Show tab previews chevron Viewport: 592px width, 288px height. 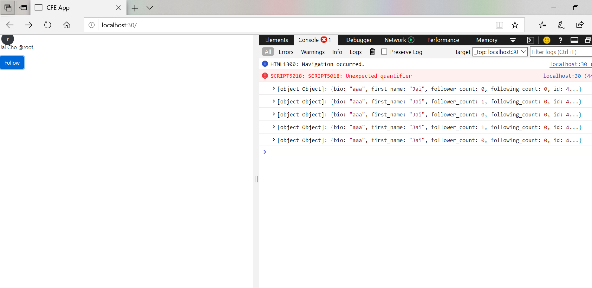click(x=150, y=8)
